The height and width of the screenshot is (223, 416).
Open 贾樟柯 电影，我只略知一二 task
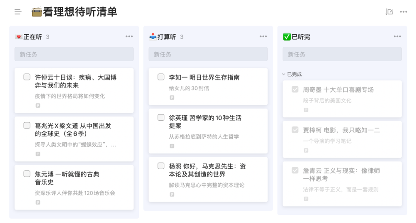click(x=341, y=130)
